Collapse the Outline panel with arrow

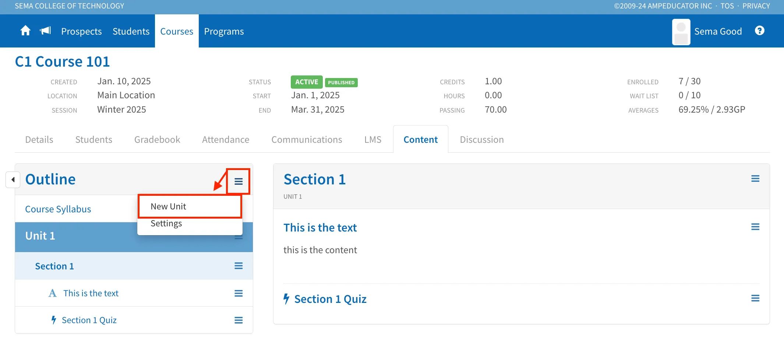click(13, 180)
